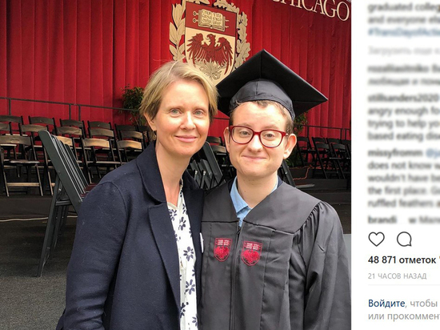
Task: Open commenter stillsanders2020's profile
Action: tap(403, 98)
